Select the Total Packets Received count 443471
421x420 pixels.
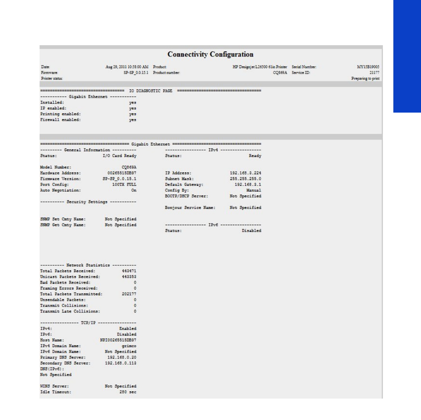[x=129, y=271]
